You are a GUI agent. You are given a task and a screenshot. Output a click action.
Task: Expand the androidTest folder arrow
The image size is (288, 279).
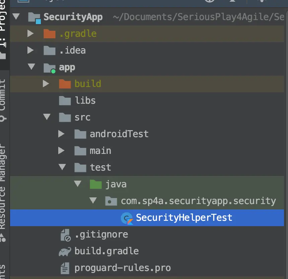coord(61,134)
